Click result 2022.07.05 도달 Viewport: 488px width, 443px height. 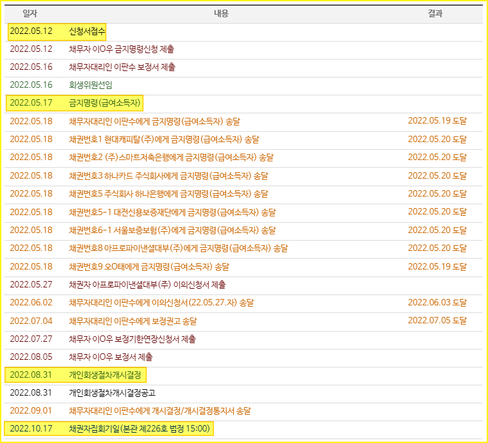tap(437, 321)
